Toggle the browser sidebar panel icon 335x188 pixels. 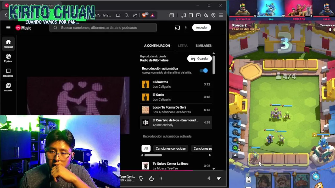191,15
